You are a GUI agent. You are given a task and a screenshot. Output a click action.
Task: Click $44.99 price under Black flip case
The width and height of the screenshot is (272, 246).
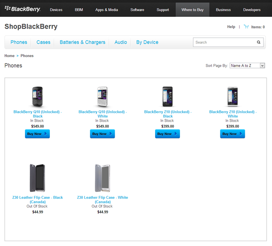pyautogui.click(x=38, y=212)
